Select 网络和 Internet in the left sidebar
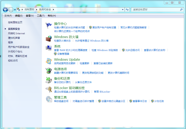The height and width of the screenshot is (129, 186). pos(16,34)
